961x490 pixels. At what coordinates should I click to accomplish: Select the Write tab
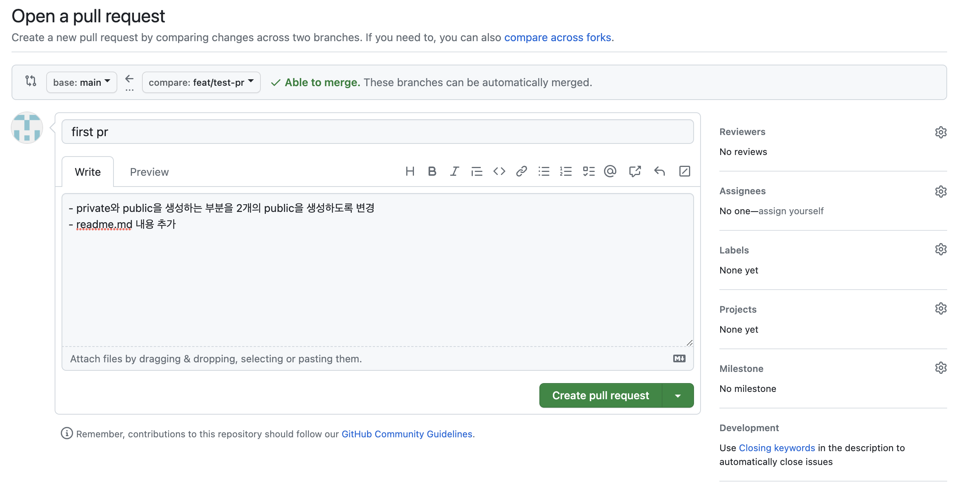pyautogui.click(x=88, y=172)
